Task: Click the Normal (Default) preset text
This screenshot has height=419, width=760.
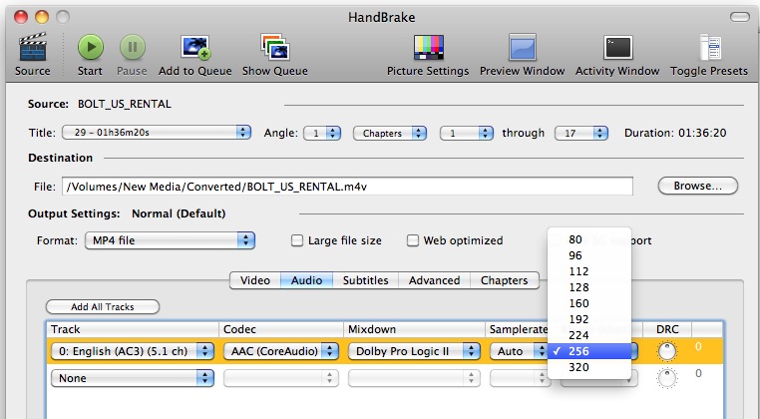Action: click(x=179, y=213)
